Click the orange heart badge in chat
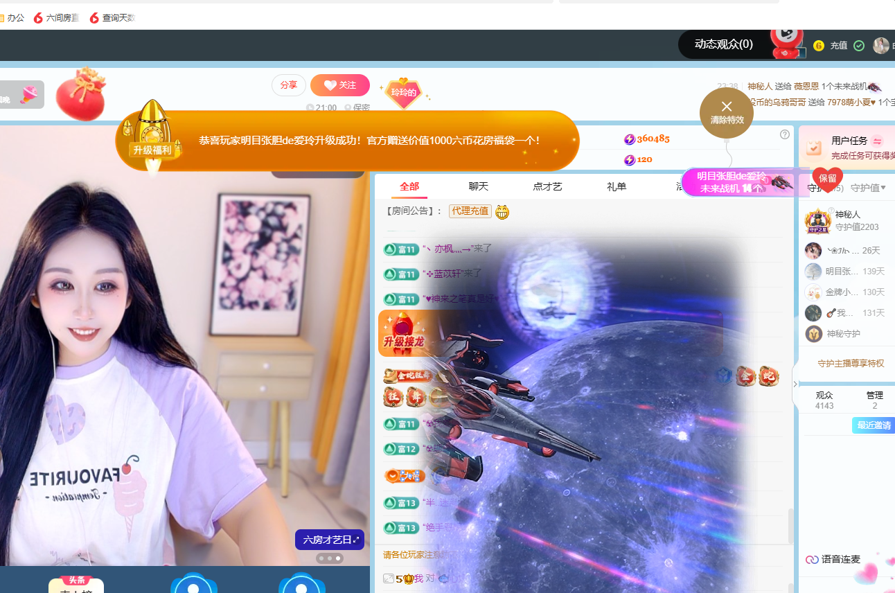 point(404,475)
